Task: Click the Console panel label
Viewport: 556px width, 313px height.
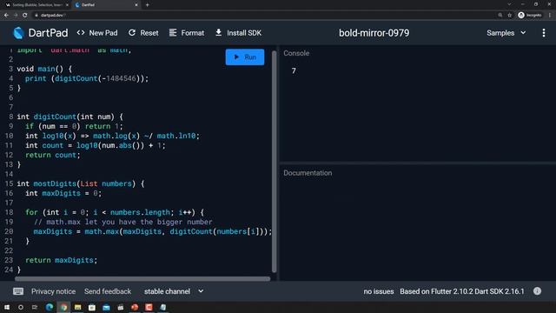Action: (x=296, y=53)
